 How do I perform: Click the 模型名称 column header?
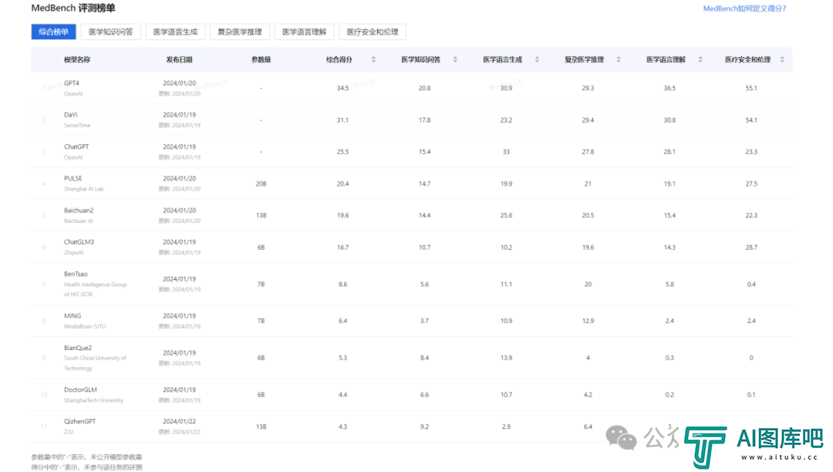[x=77, y=59]
